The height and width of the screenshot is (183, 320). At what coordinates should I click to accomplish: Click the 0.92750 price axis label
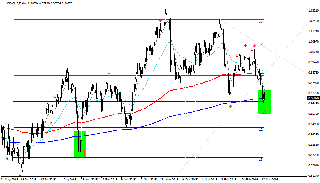pos(314,155)
